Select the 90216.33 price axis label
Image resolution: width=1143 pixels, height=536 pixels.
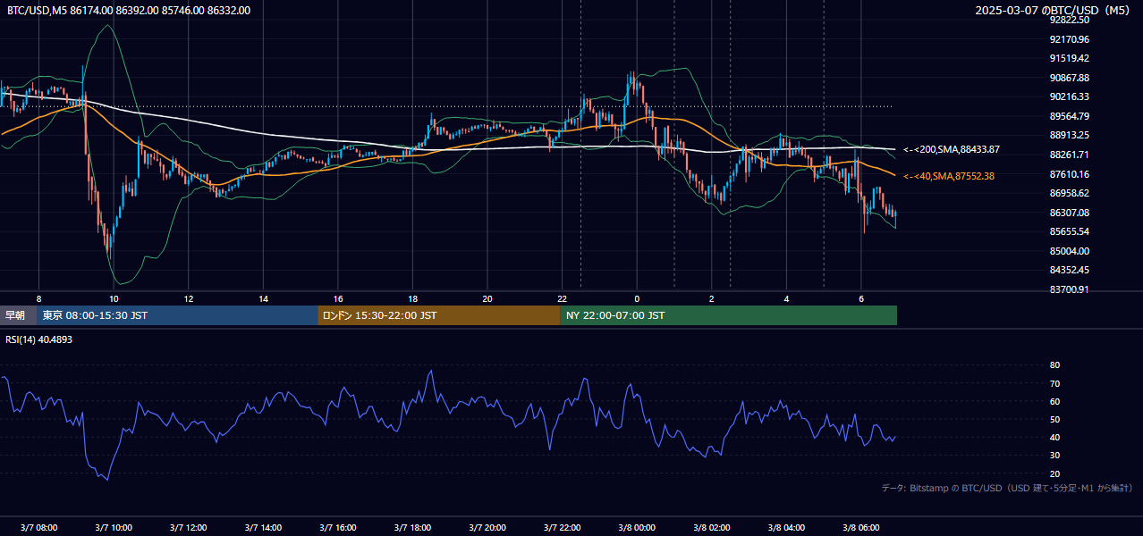pos(1069,96)
